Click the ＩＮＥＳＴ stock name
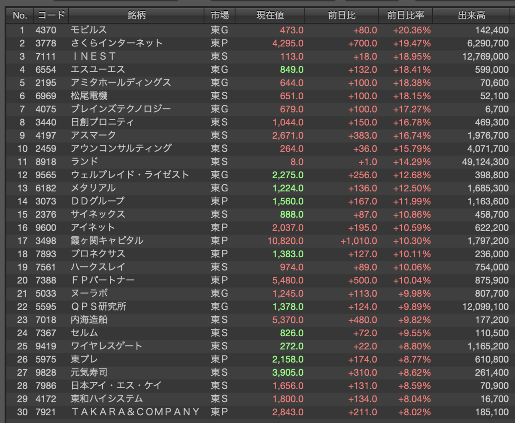This screenshot has height=423, width=515. pos(93,56)
